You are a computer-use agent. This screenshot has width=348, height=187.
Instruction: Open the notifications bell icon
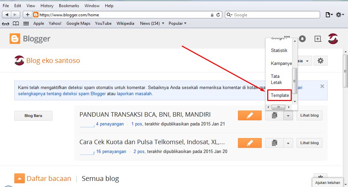(x=302, y=39)
